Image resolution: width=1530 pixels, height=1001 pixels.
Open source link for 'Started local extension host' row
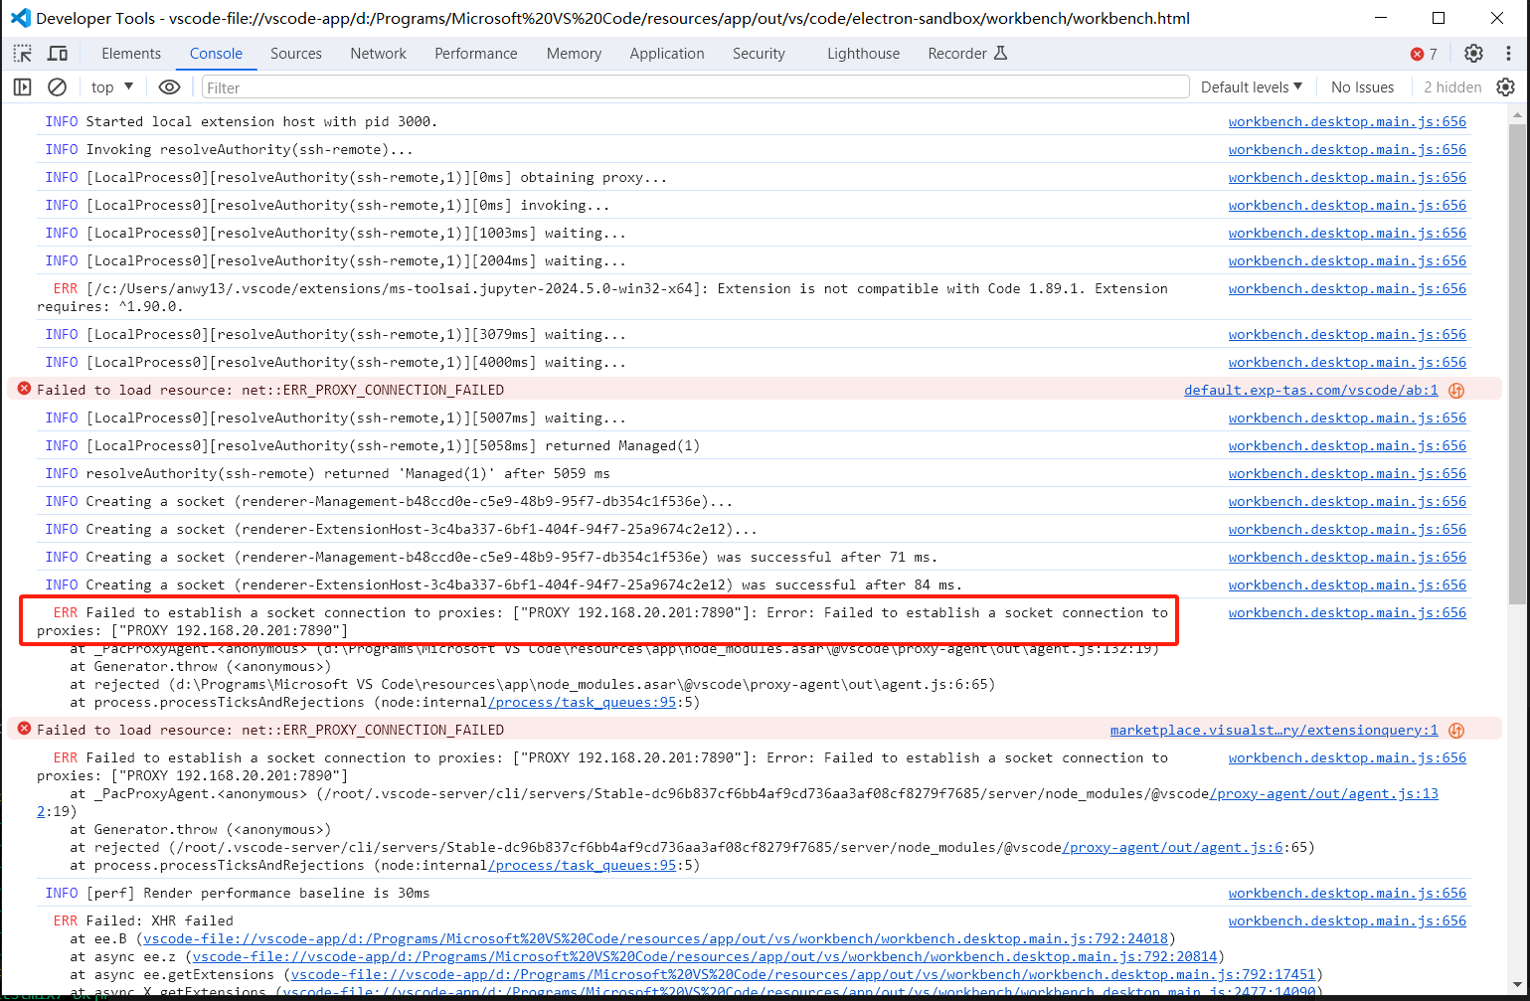(1347, 121)
